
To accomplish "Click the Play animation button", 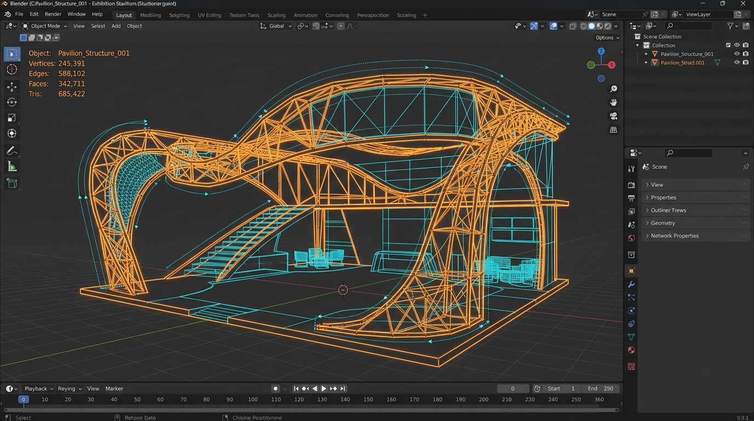I will click(x=324, y=389).
